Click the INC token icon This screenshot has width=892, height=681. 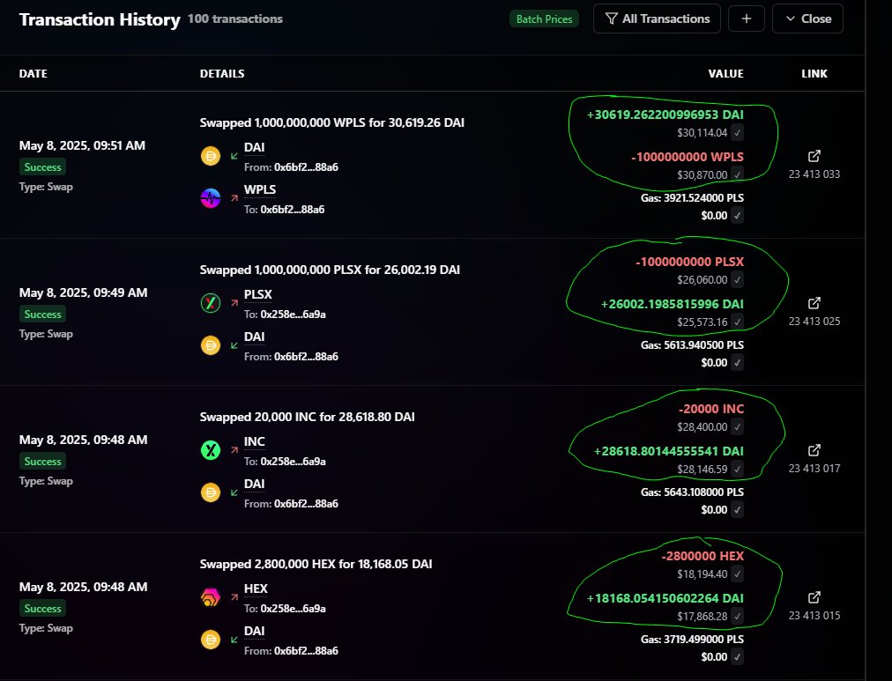[211, 450]
